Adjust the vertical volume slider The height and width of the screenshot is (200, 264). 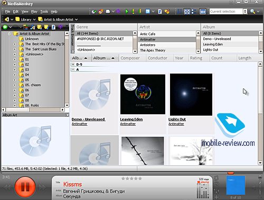click(x=260, y=186)
